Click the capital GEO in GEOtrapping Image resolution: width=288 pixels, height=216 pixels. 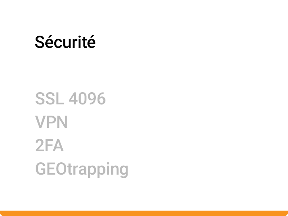coord(51,169)
